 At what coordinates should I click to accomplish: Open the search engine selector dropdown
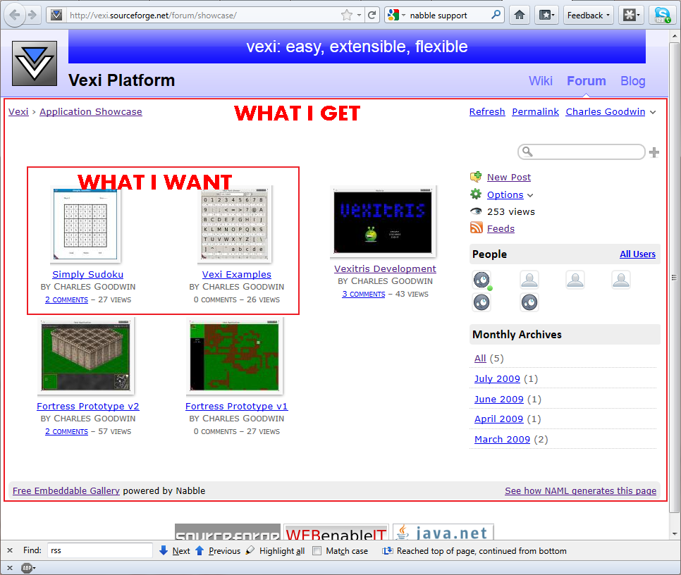point(396,15)
